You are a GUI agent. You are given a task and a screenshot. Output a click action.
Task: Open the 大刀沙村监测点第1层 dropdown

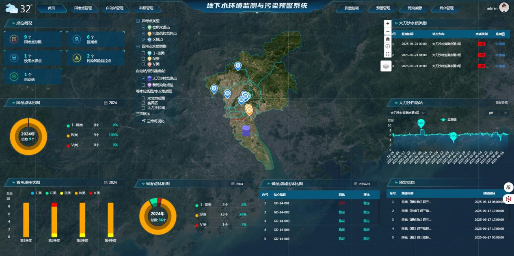coord(407,113)
